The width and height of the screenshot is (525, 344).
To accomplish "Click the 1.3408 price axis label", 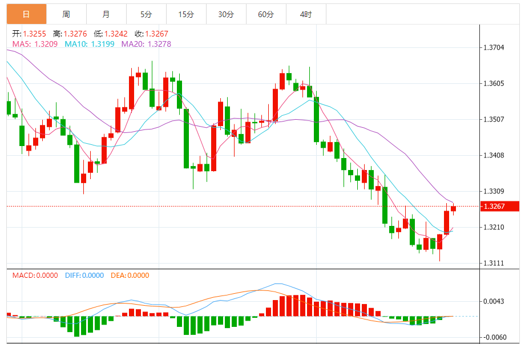I will [x=494, y=155].
